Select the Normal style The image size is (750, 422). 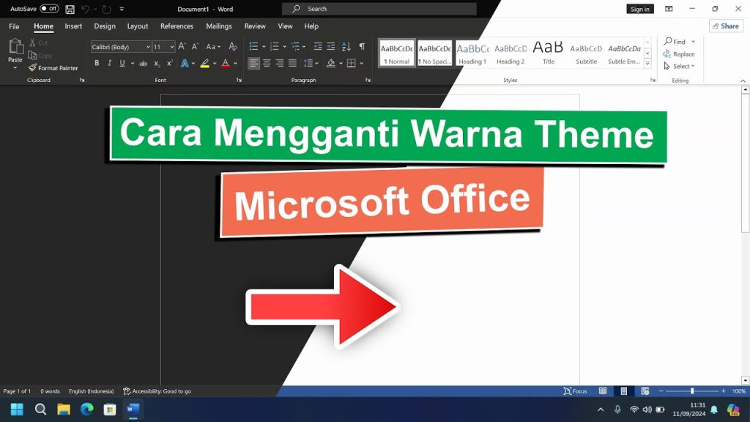pos(396,53)
